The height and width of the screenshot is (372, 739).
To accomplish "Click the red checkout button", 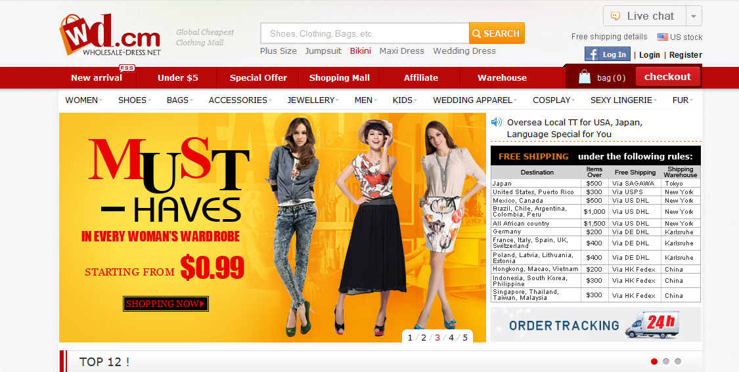I will pyautogui.click(x=667, y=77).
